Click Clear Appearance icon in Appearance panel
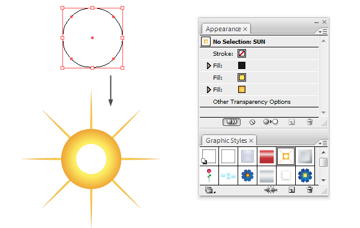This screenshot has height=228, width=360. pyautogui.click(x=252, y=122)
